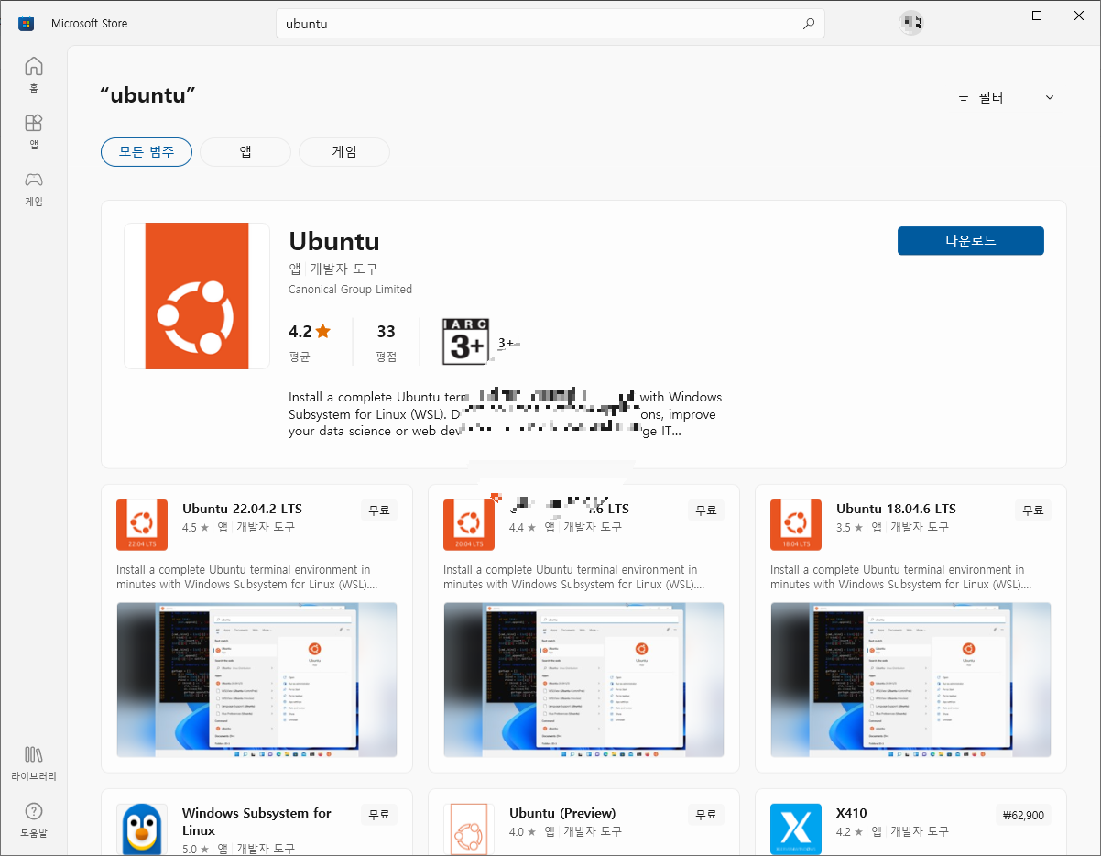Click the 다운로드 button for Ubuntu

[x=971, y=241]
